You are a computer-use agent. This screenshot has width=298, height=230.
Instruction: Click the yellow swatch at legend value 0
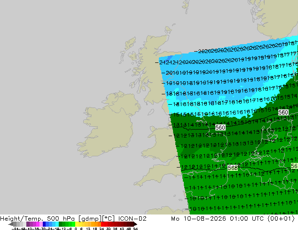[77, 224]
